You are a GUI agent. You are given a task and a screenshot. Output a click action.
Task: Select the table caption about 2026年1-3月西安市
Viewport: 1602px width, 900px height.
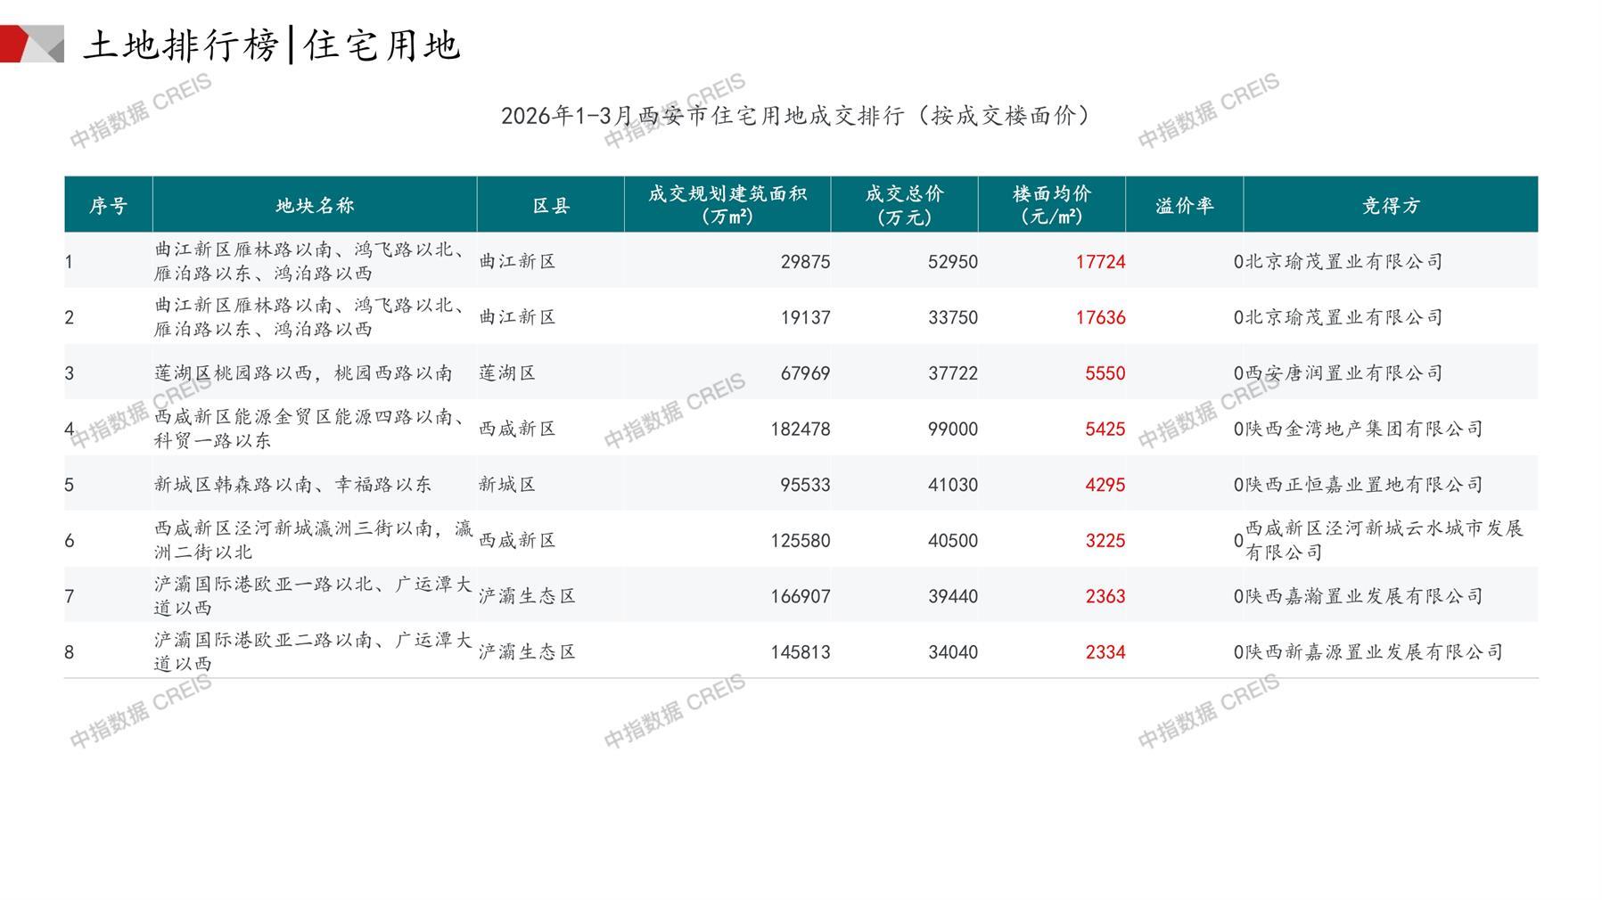point(795,116)
